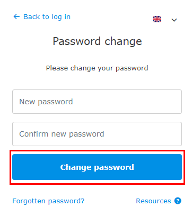Viewport: 192px width, 216px height.
Task: Select the UK flag language icon
Action: (x=157, y=19)
